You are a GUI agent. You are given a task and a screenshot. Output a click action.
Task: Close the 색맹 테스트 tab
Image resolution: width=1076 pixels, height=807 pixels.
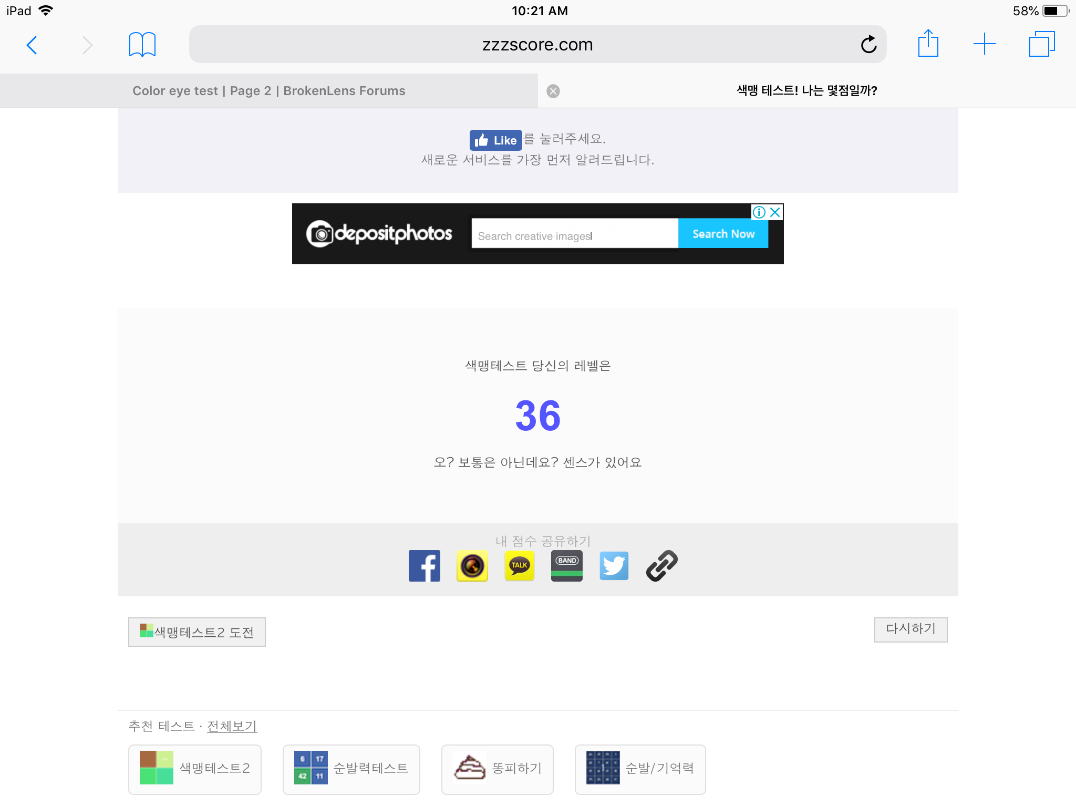click(553, 91)
